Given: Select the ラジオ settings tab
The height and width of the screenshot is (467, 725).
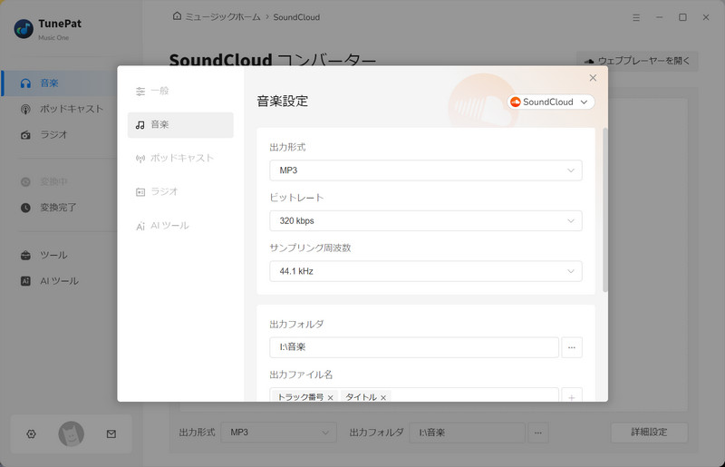Looking at the screenshot, I should pyautogui.click(x=180, y=191).
